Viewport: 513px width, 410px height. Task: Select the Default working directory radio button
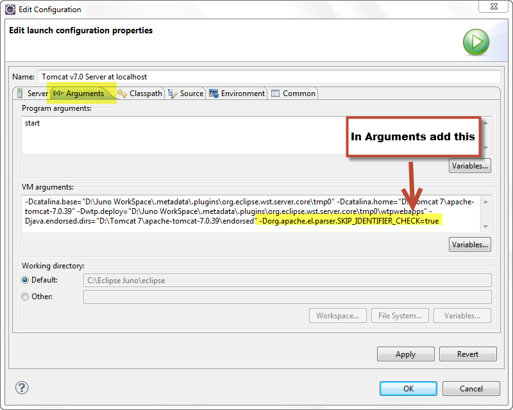[x=25, y=280]
